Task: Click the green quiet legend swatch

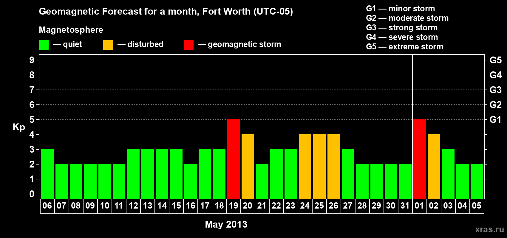Action: [44, 45]
